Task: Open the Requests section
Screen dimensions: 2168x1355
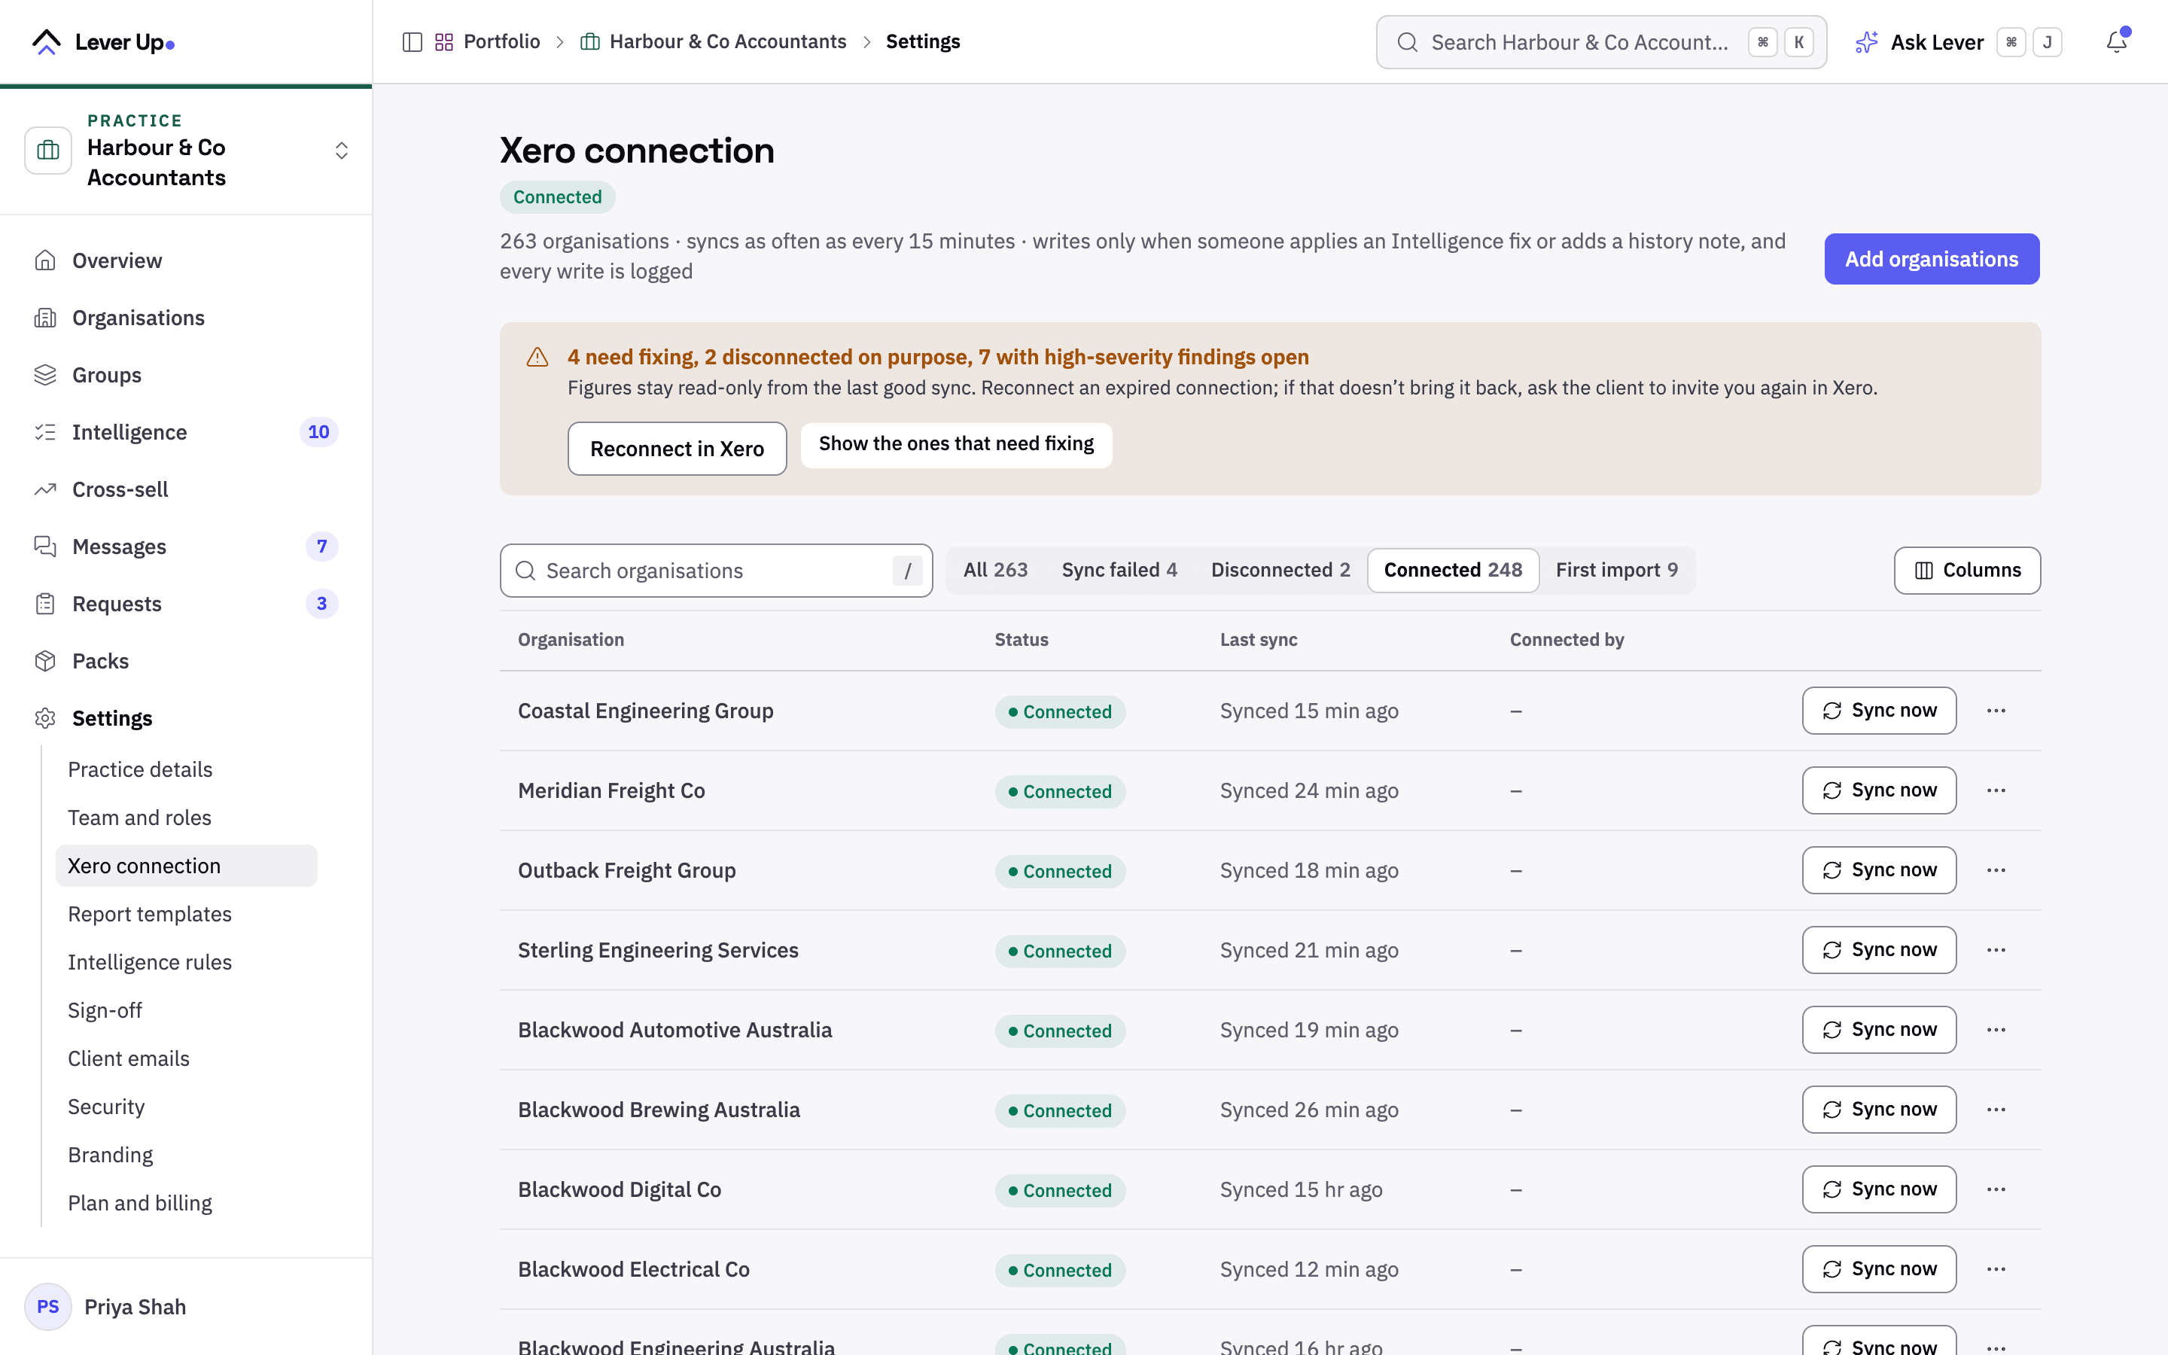Action: [x=185, y=604]
